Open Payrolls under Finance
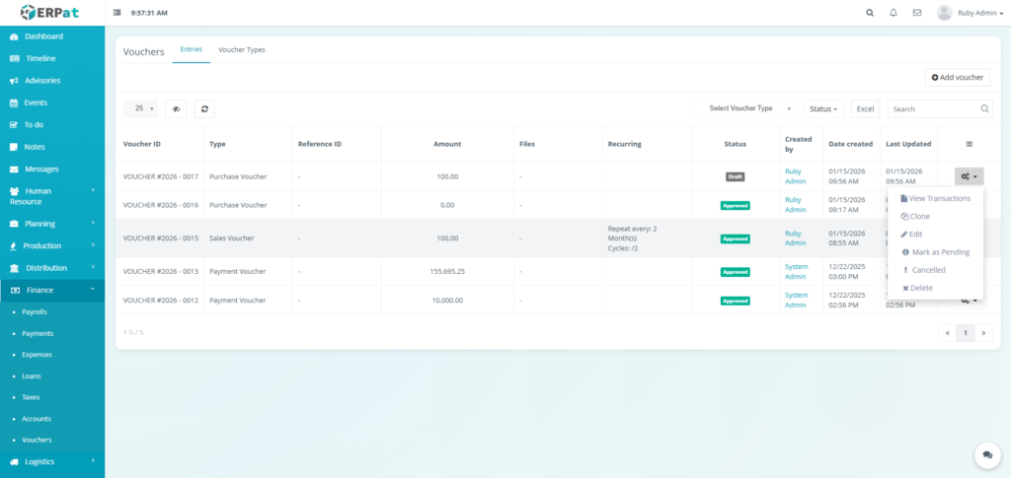The image size is (1011, 478). 35,311
